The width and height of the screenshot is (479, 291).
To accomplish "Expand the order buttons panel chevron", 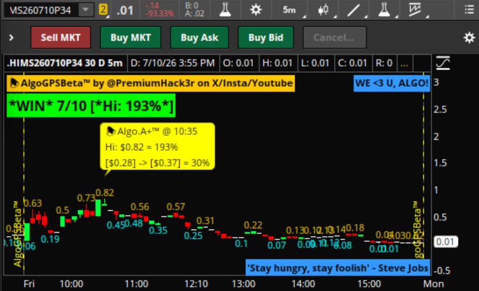I will click(11, 37).
